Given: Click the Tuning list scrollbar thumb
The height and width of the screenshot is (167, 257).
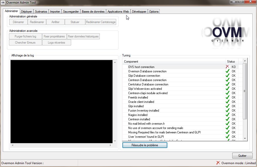Looking at the screenshot, I should [245, 91].
